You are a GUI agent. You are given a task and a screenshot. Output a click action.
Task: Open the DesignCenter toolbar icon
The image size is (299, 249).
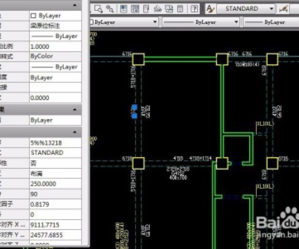click(136, 8)
